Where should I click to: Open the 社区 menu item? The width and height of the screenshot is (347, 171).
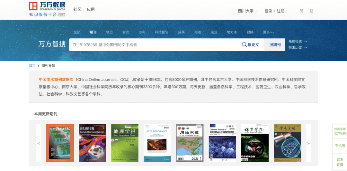point(77,9)
